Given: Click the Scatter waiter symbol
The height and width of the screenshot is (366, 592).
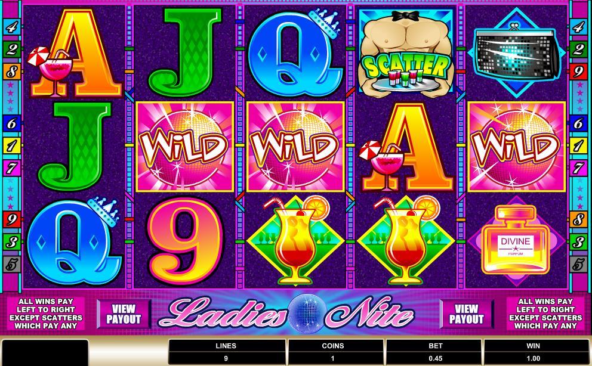Looking at the screenshot, I should (x=406, y=53).
